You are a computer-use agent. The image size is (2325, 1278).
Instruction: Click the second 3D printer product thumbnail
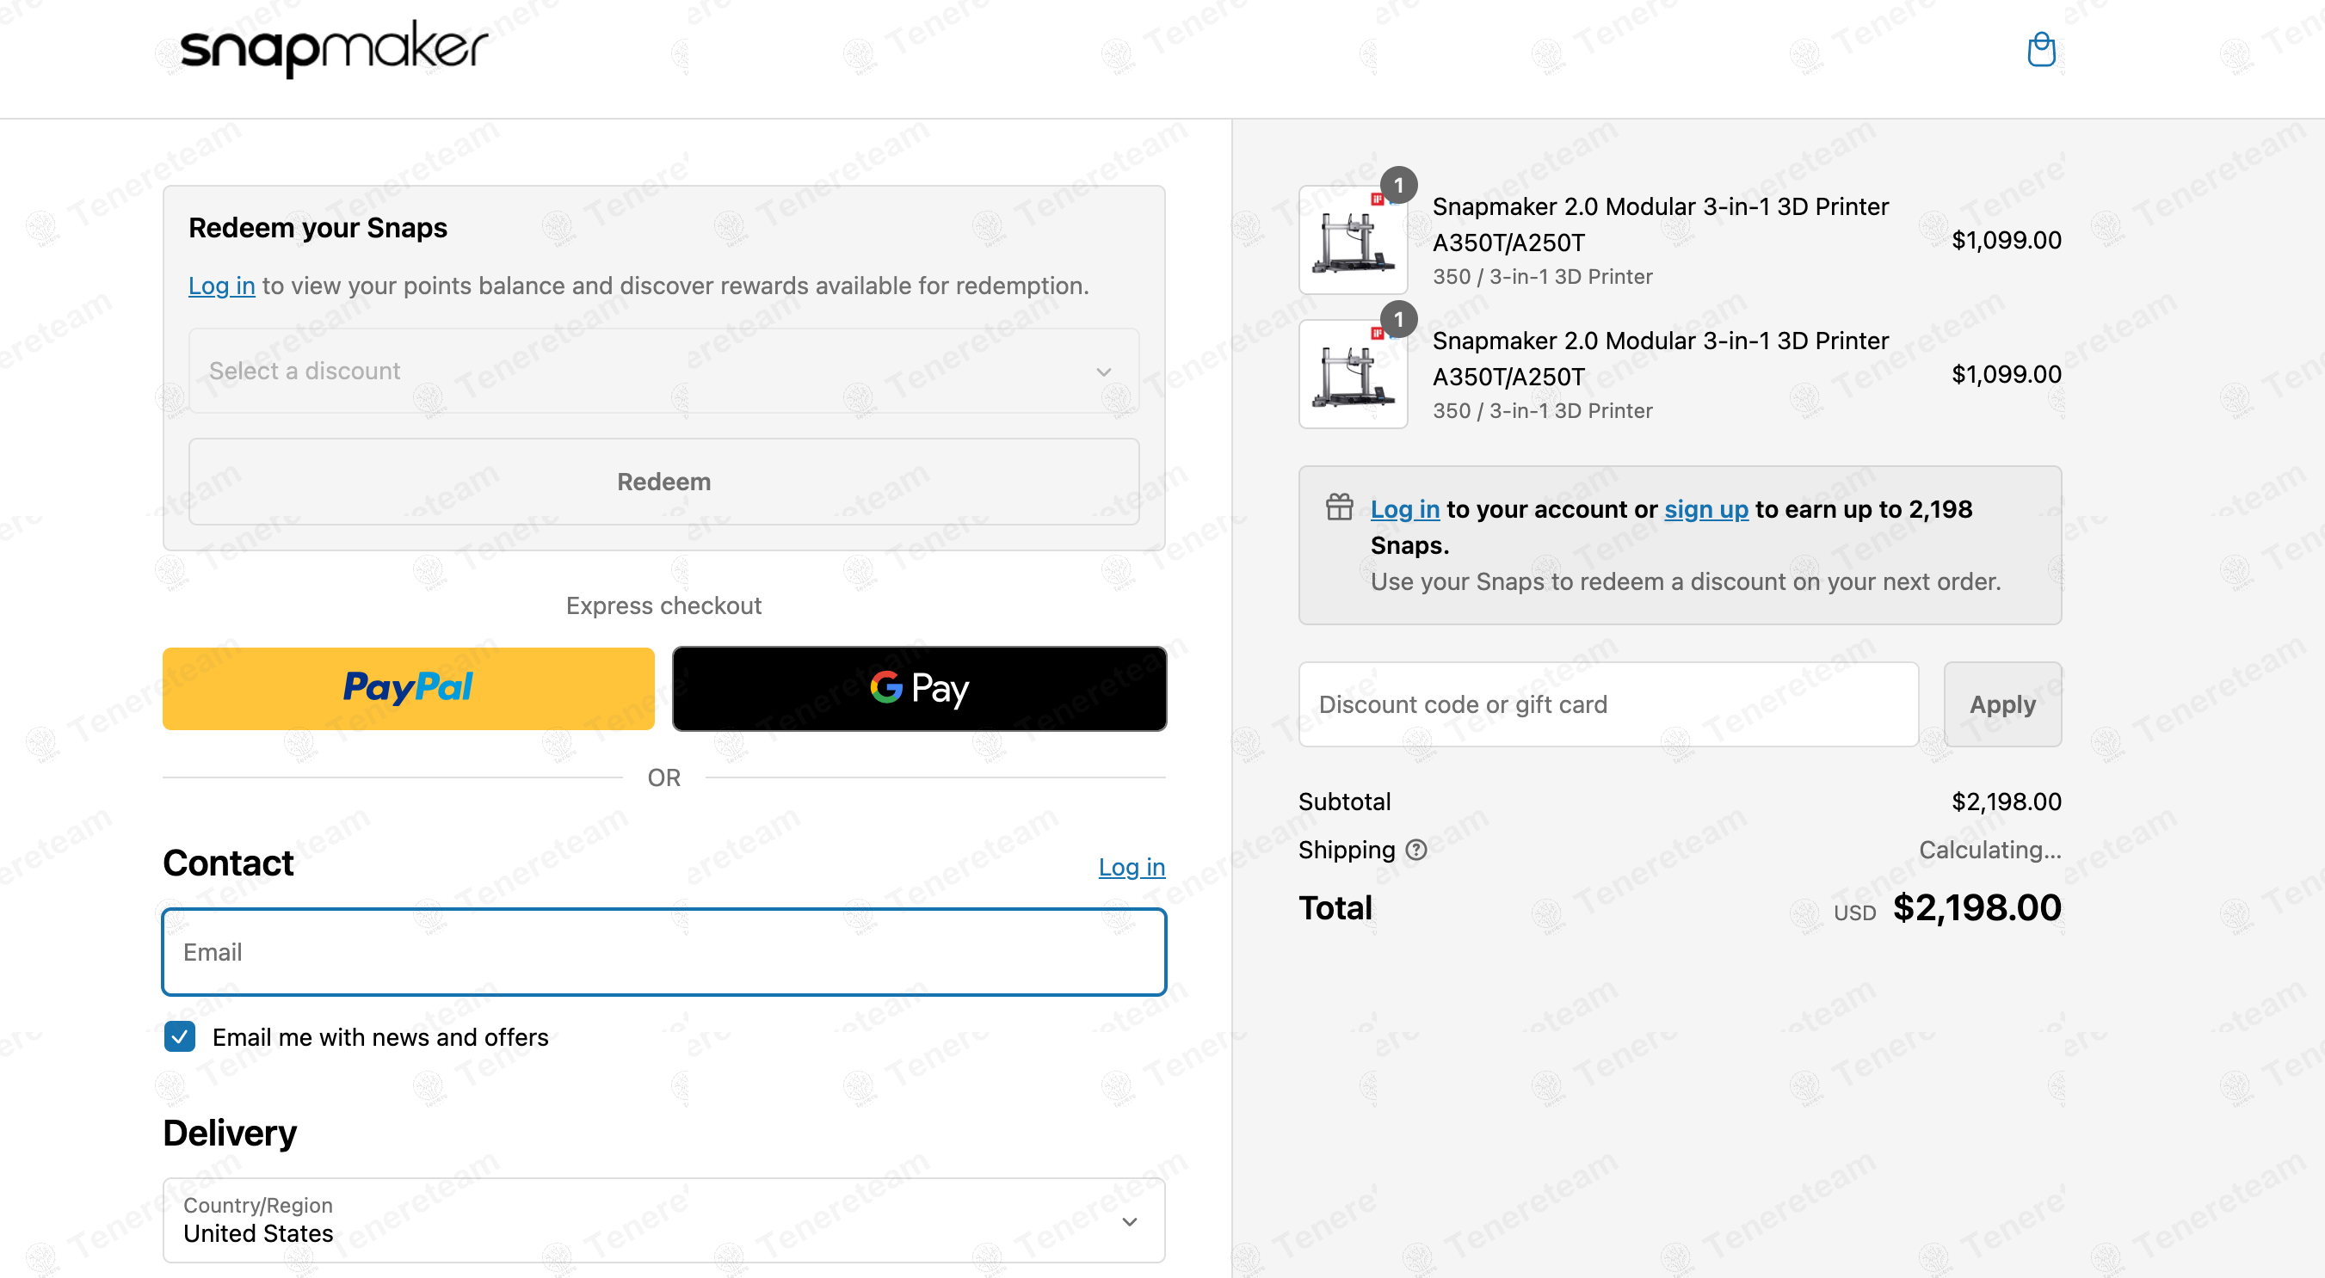pyautogui.click(x=1352, y=375)
